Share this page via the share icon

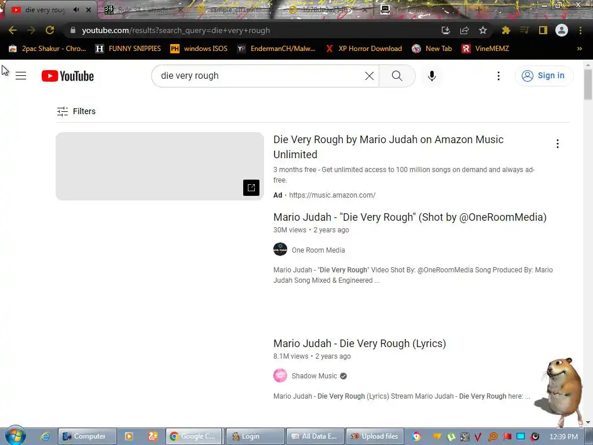pos(464,30)
